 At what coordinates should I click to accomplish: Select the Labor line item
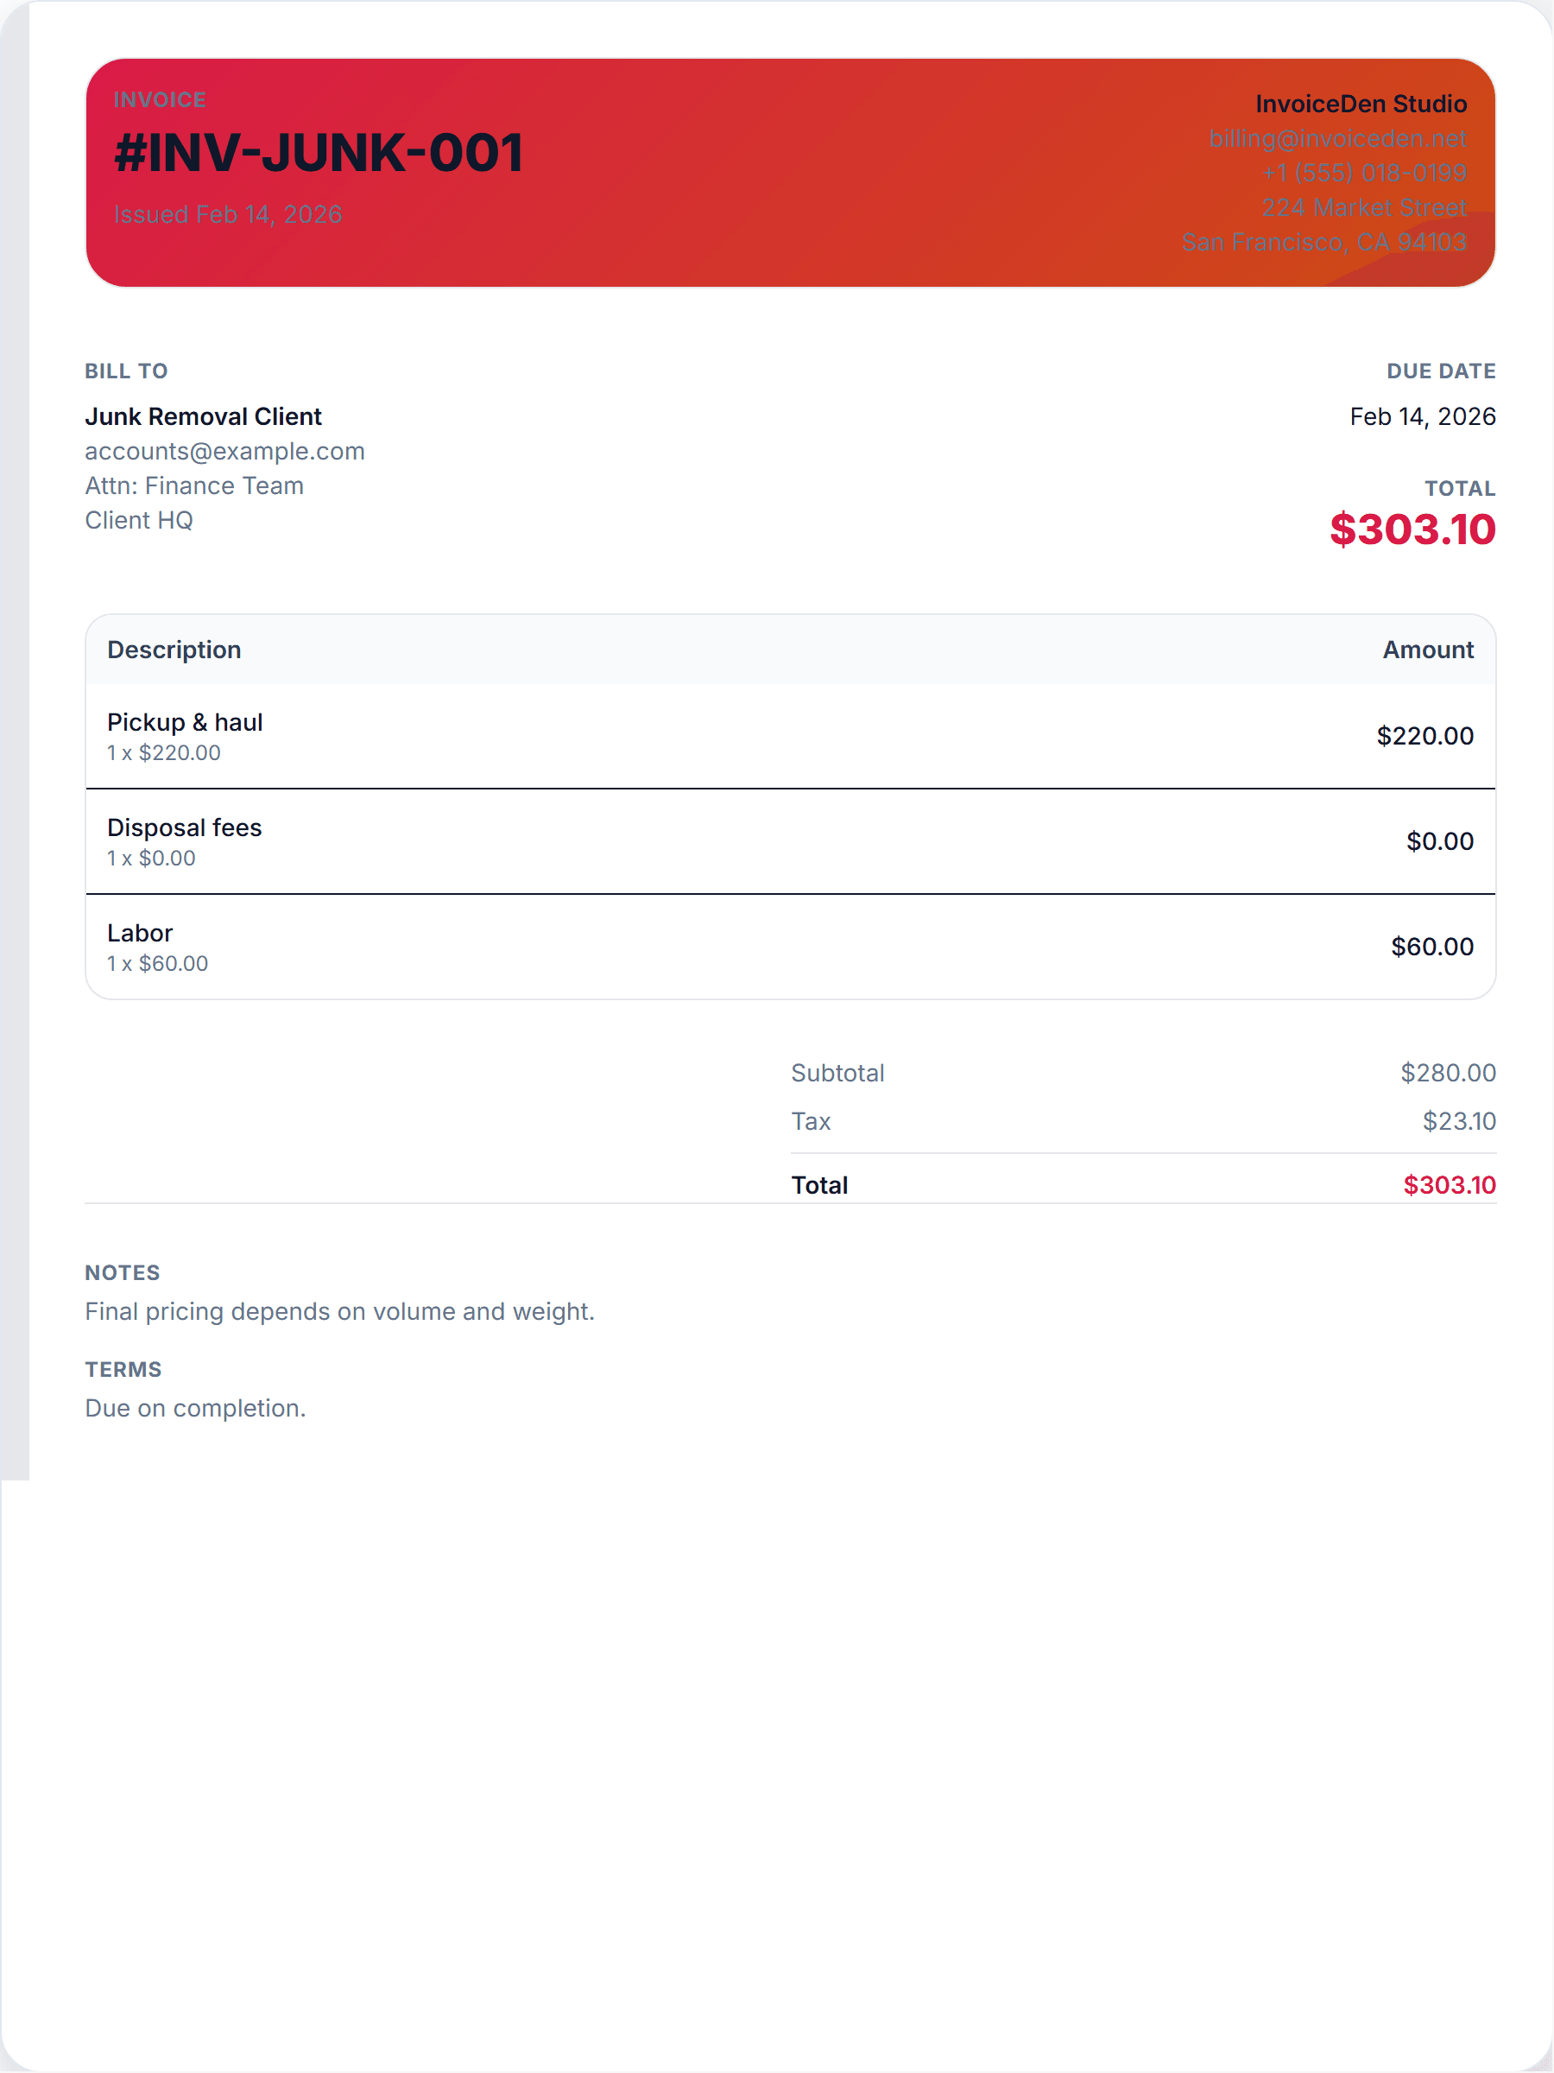pyautogui.click(x=140, y=933)
